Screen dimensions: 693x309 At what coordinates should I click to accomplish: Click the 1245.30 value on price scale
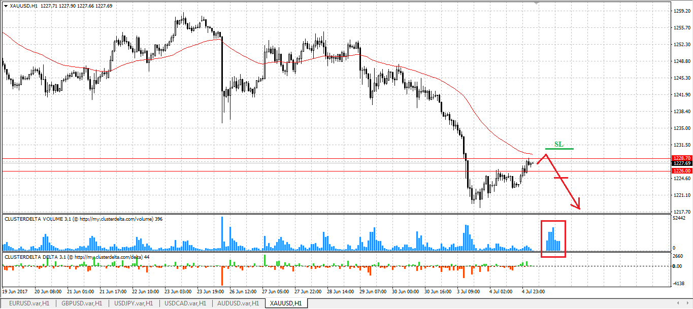pos(682,78)
